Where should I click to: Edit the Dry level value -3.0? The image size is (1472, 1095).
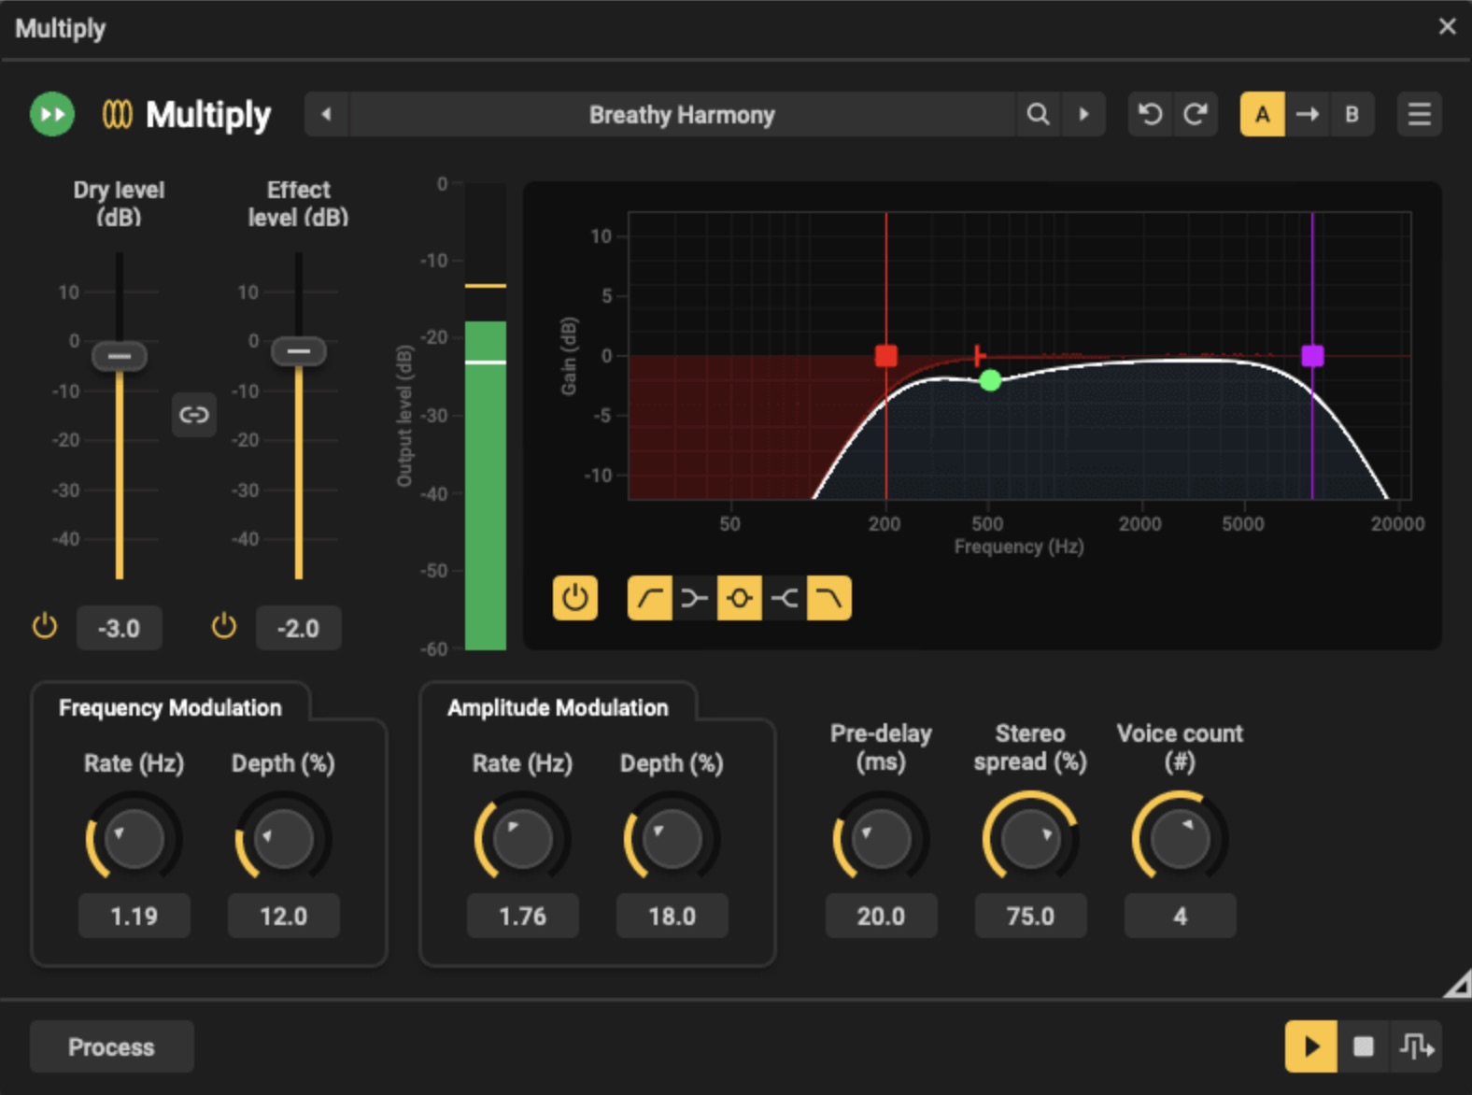(x=120, y=628)
